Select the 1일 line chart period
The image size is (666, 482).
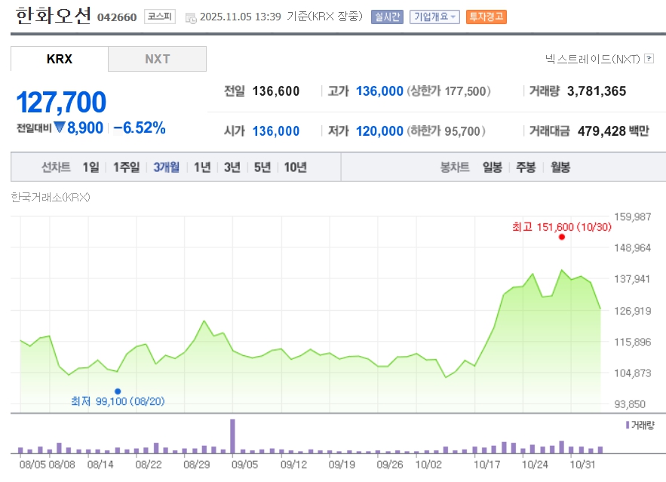tap(91, 167)
